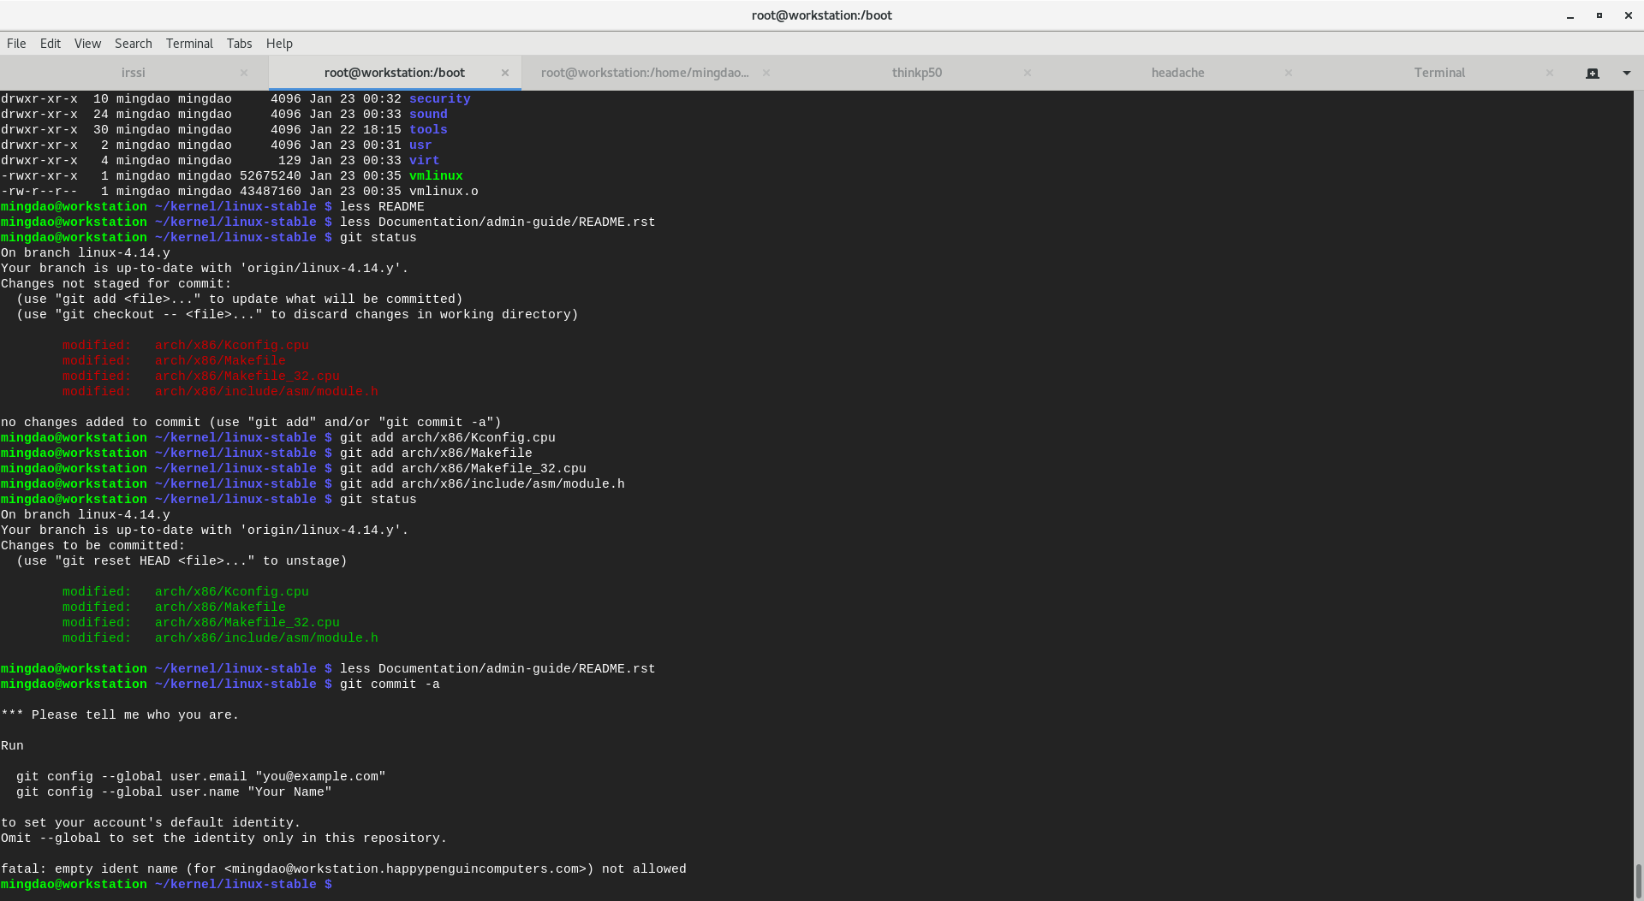1644x901 pixels.
Task: Close the terminal window
Action: coord(1629,15)
